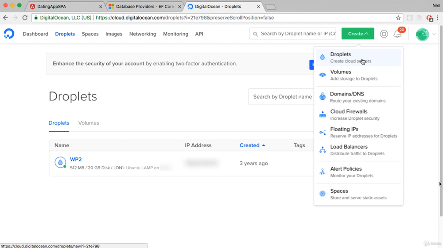This screenshot has width=443, height=248.
Task: Click the red browser extension icon
Action: [429, 18]
